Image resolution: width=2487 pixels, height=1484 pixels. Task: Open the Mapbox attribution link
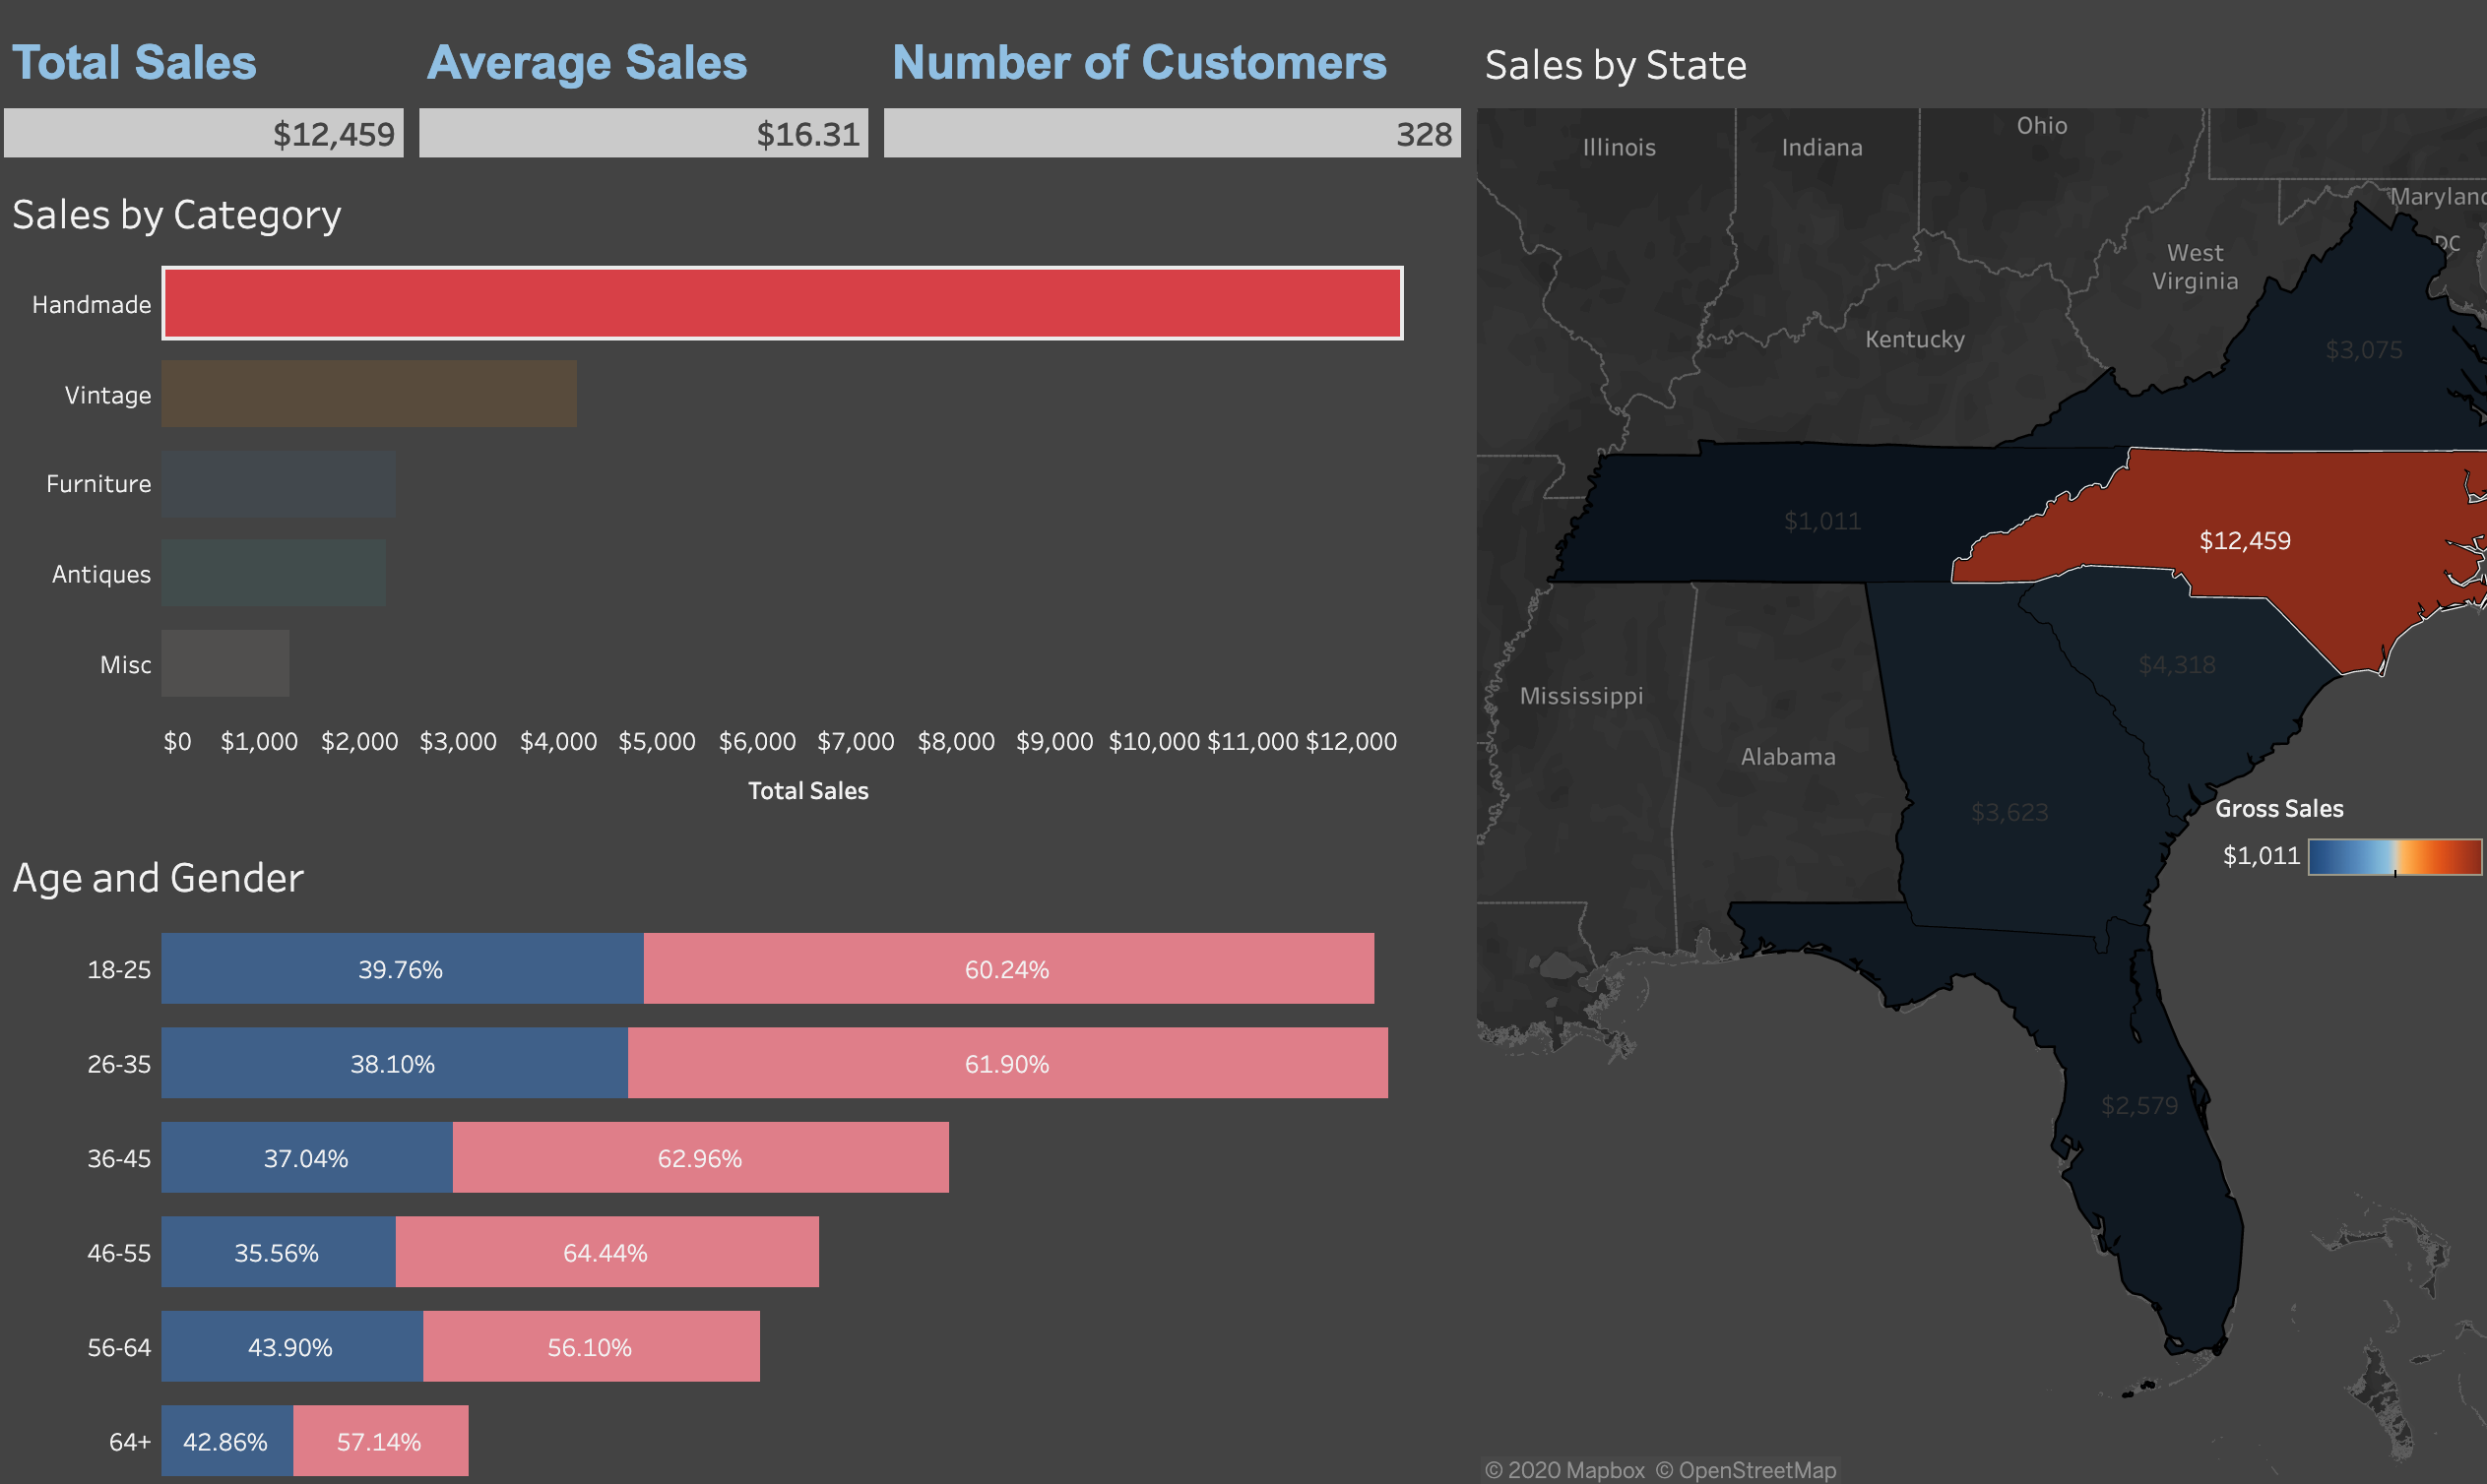[1564, 1470]
